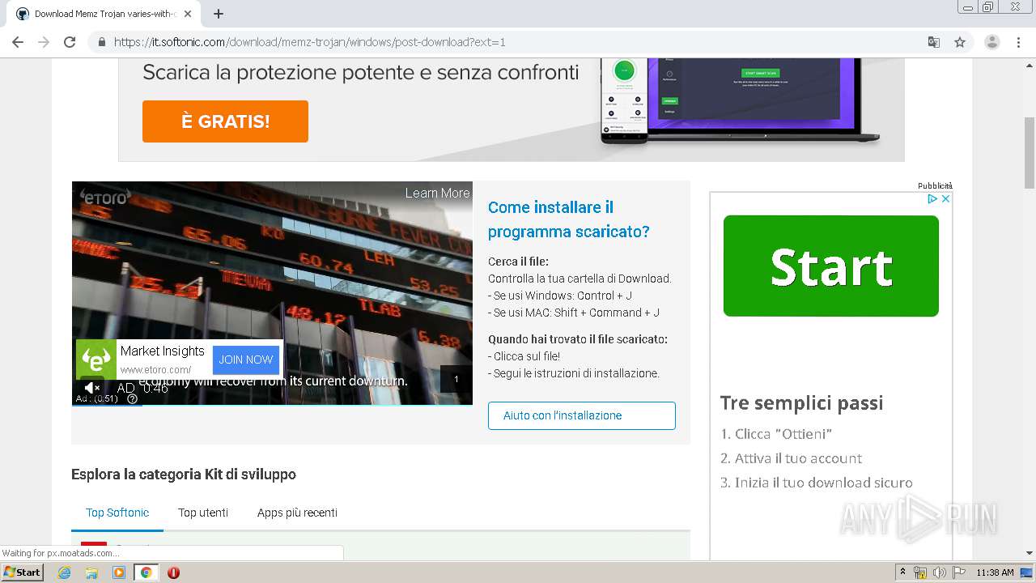This screenshot has width=1036, height=583.
Task: Switch to Apps più recenti tab
Action: pos(297,513)
